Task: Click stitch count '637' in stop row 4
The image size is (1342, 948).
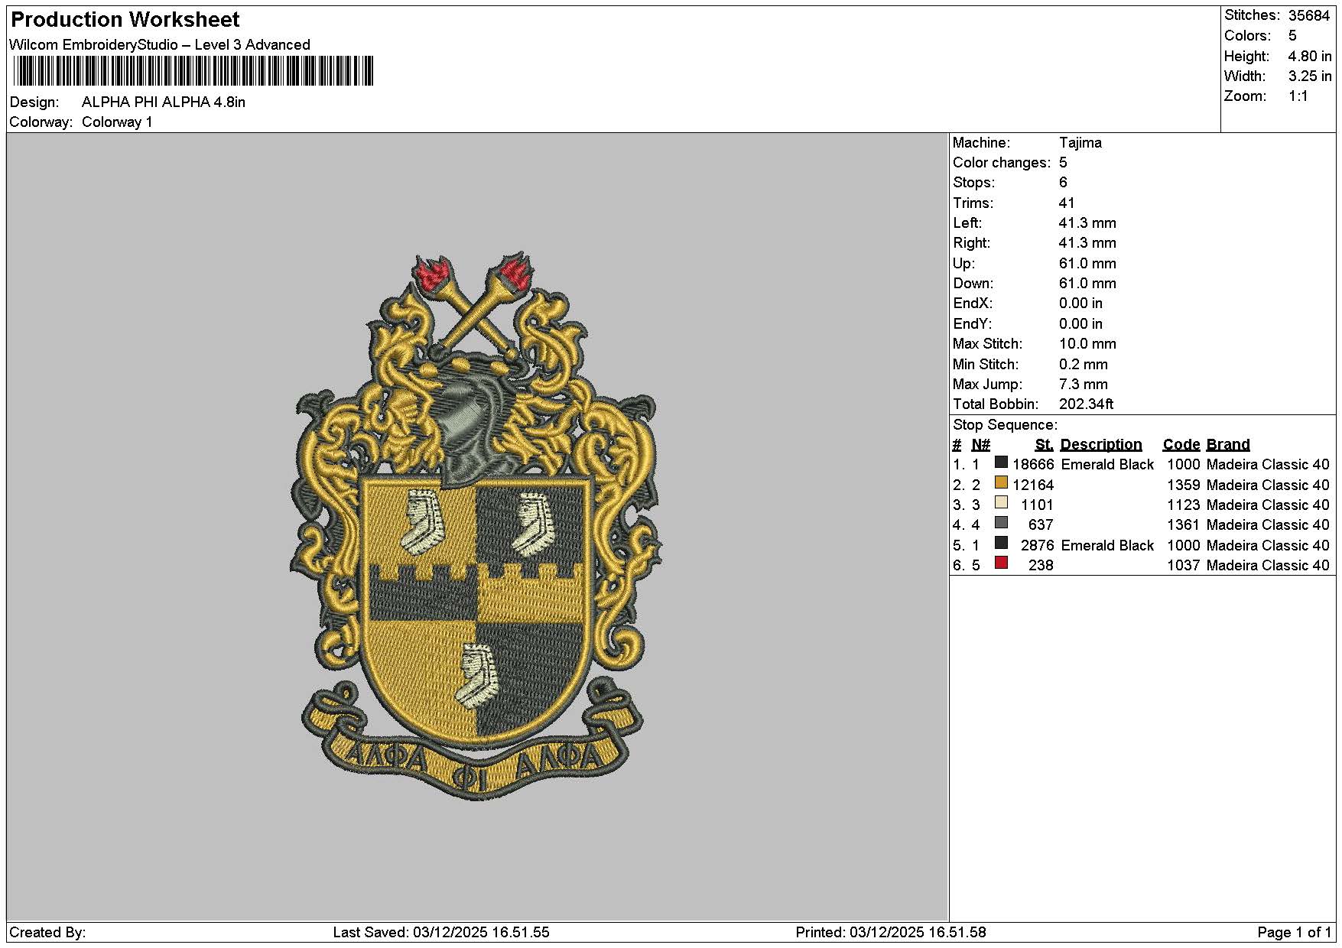Action: (x=1041, y=525)
